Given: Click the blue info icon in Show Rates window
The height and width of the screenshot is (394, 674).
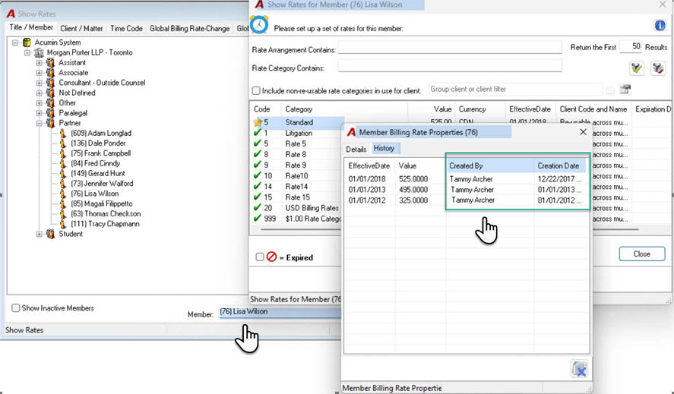Looking at the screenshot, I should pyautogui.click(x=660, y=25).
